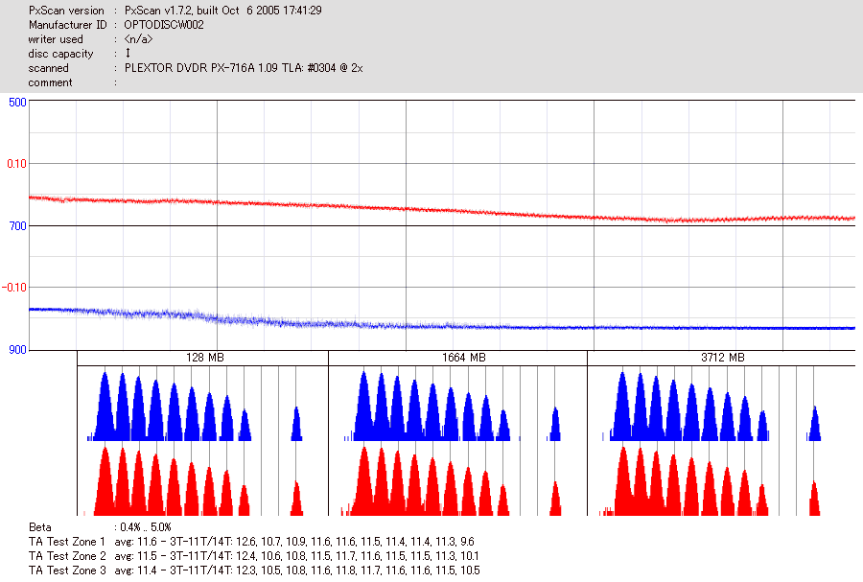Click the red -0.10 axis label
Screen dimensions: 863x582
pyautogui.click(x=14, y=288)
